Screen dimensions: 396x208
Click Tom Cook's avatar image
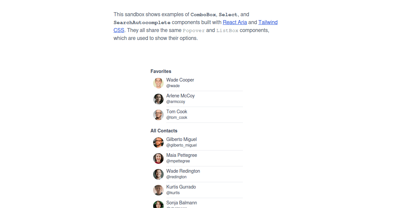click(x=158, y=115)
